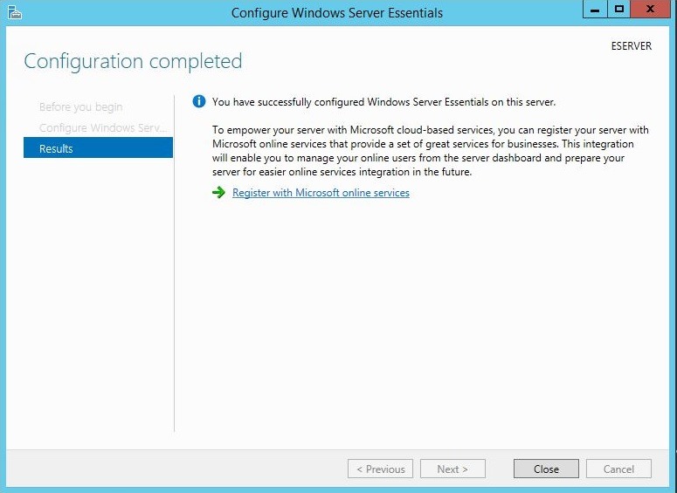Viewport: 677px width, 493px height.
Task: Click the 'successfully configured' status message
Action: click(383, 102)
